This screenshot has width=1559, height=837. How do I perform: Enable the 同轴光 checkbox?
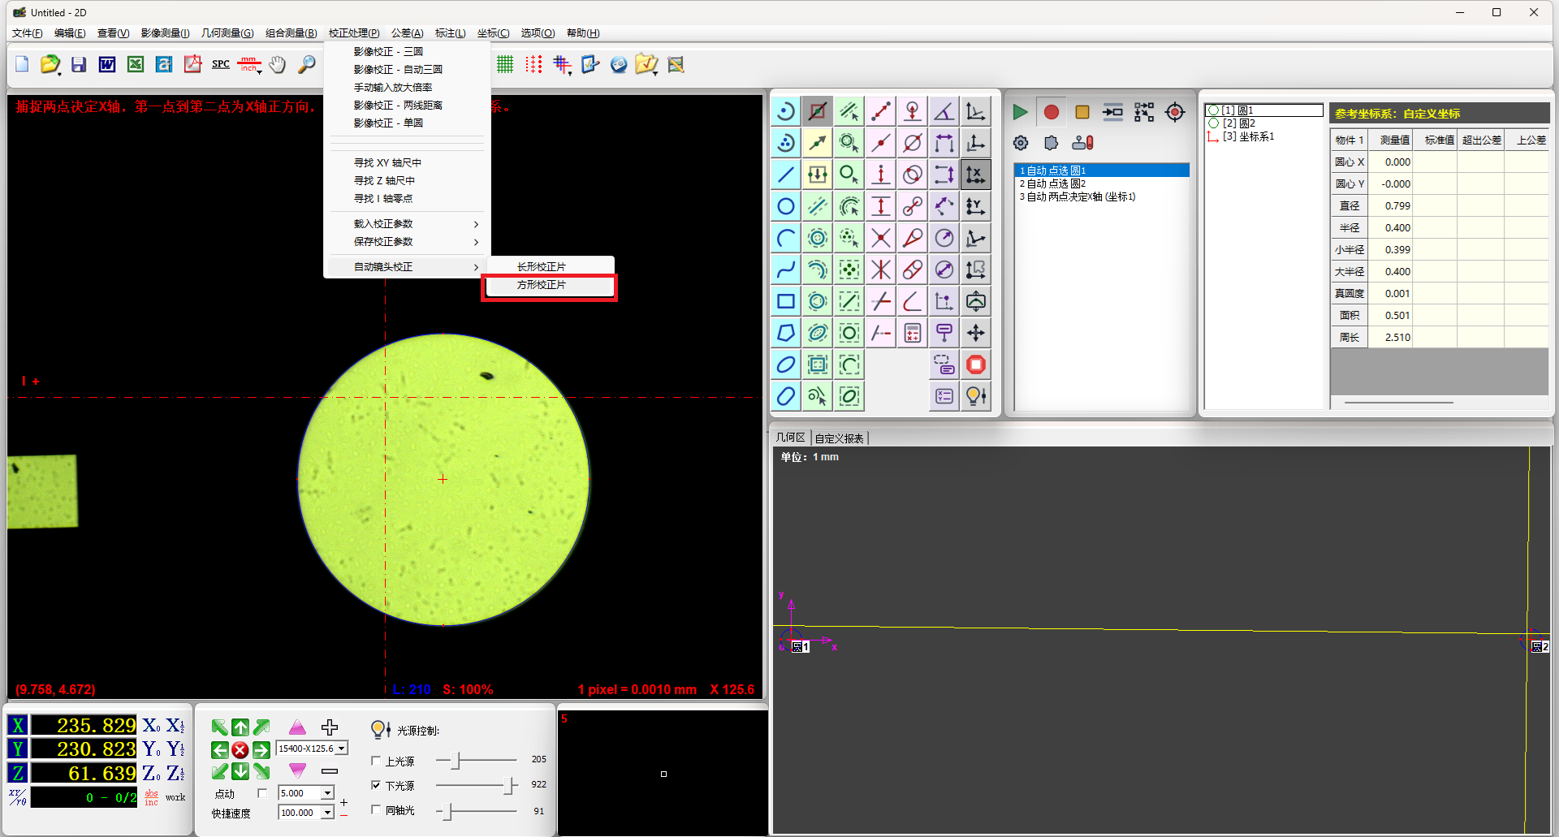[x=376, y=809]
